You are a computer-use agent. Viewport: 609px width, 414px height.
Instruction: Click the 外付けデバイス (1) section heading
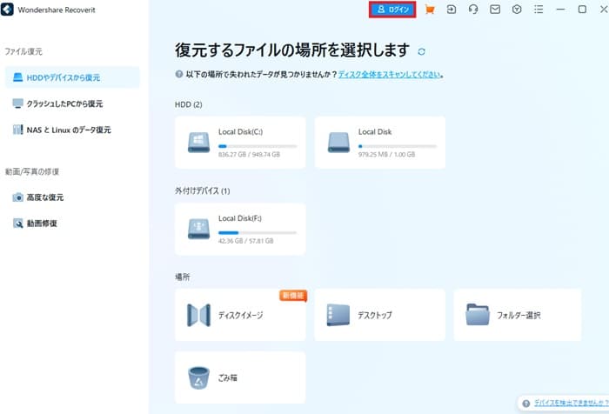(x=203, y=190)
